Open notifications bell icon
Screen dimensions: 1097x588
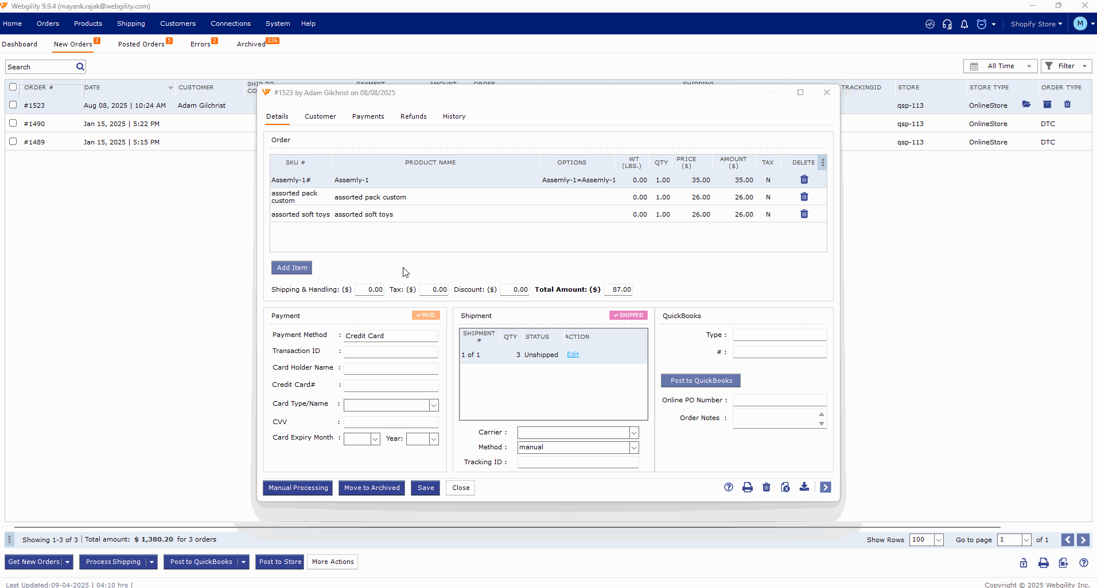[964, 24]
